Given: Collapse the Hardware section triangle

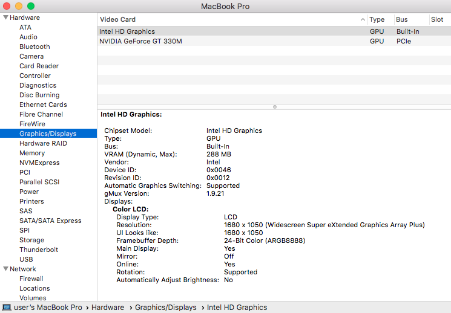Looking at the screenshot, I should coord(5,18).
